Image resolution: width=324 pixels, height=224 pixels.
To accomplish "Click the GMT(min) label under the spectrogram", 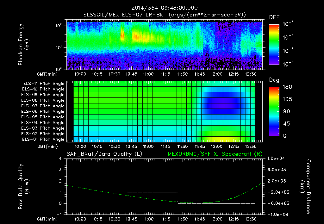I will pyautogui.click(x=47, y=74).
